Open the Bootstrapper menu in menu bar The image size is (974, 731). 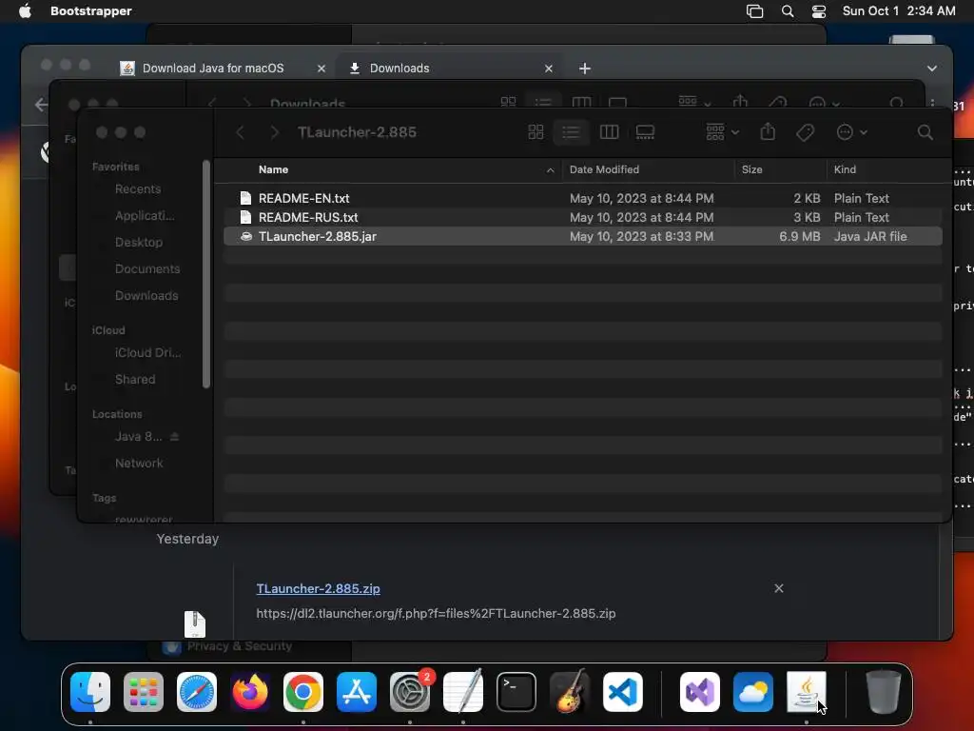pyautogui.click(x=90, y=11)
